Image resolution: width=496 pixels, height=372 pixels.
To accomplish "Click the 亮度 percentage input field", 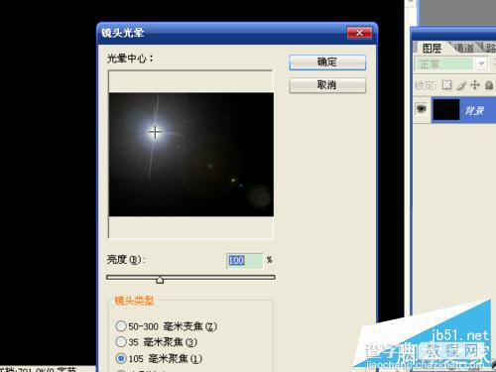I will coord(245,261).
